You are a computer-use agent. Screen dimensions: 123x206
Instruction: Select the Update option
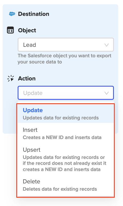(66, 113)
